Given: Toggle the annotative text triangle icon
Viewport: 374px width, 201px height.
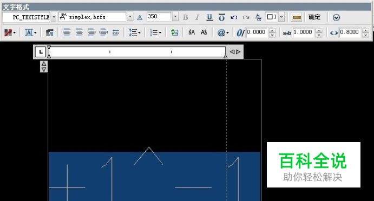Looking at the screenshot, I should coord(140,17).
